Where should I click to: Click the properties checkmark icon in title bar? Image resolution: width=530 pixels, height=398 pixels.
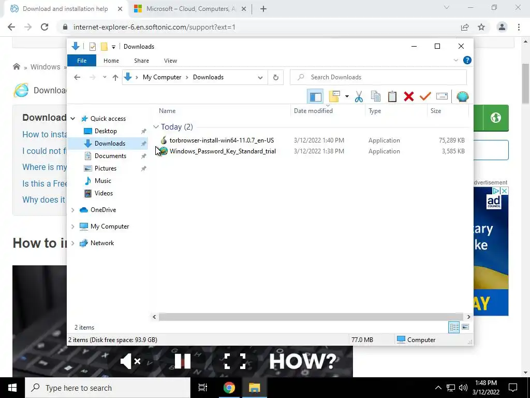pyautogui.click(x=92, y=47)
